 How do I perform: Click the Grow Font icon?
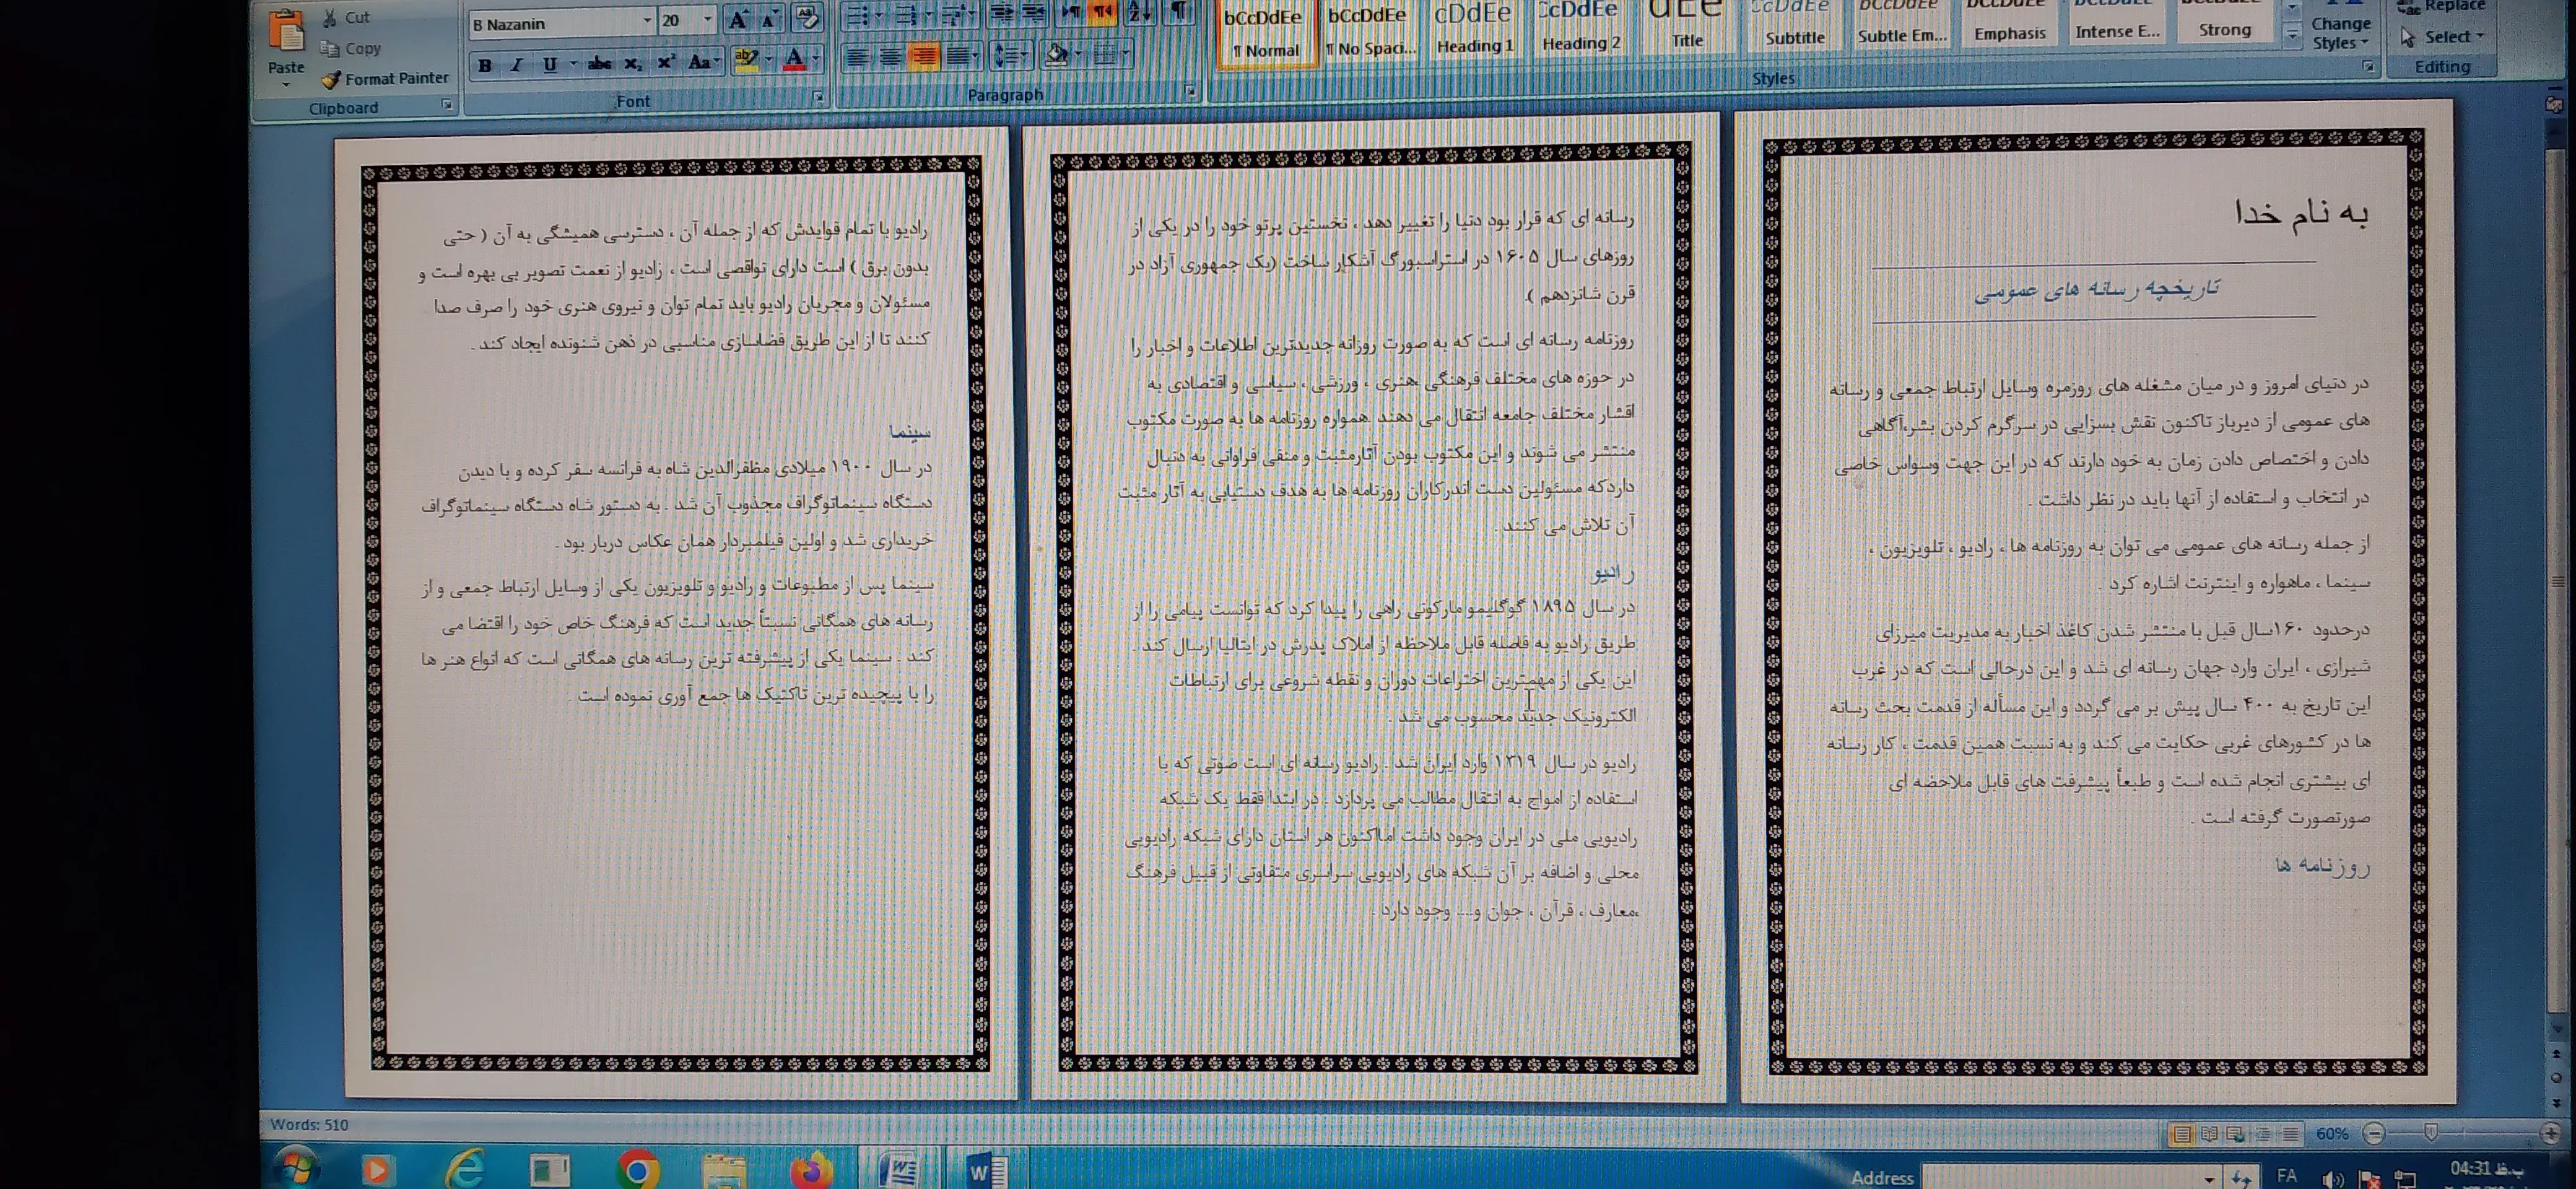738,19
